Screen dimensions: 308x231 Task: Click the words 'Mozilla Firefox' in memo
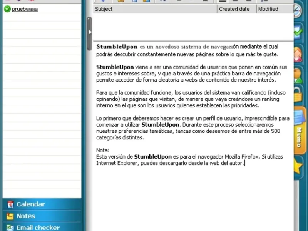(242, 157)
